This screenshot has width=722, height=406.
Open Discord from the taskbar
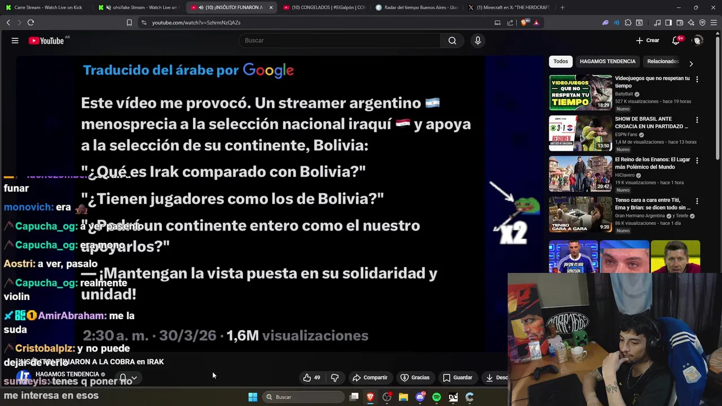pyautogui.click(x=420, y=397)
